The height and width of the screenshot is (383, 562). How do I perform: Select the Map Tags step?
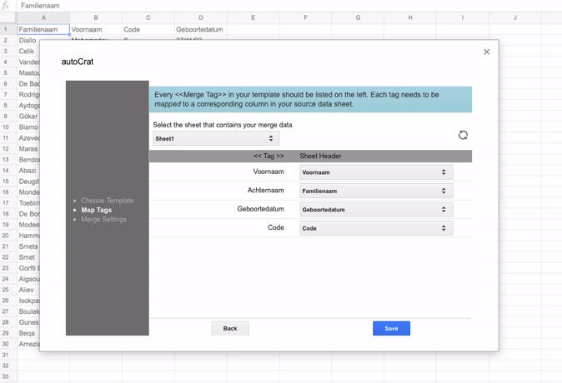97,210
